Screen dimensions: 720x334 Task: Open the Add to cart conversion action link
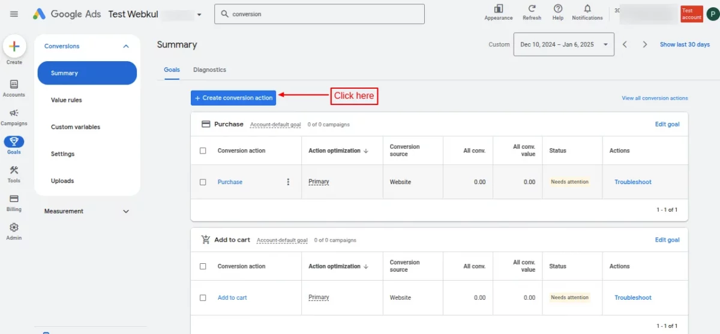click(232, 297)
